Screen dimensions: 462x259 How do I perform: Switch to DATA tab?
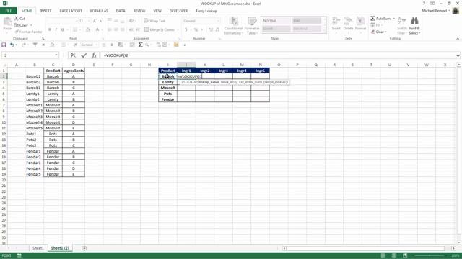click(x=121, y=11)
